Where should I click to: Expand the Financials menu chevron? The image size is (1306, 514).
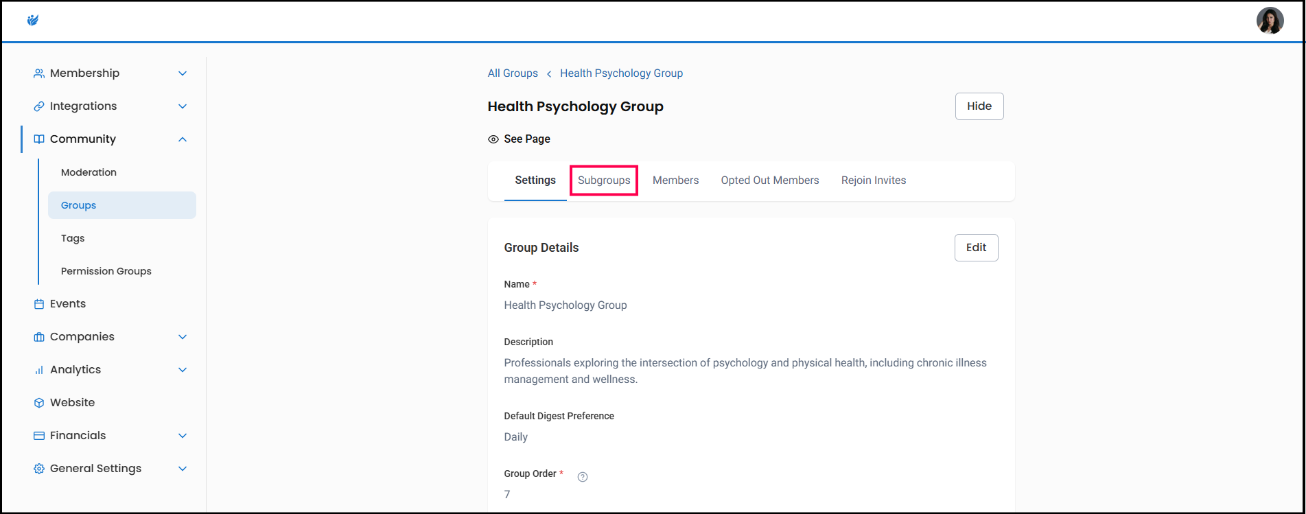(x=183, y=436)
